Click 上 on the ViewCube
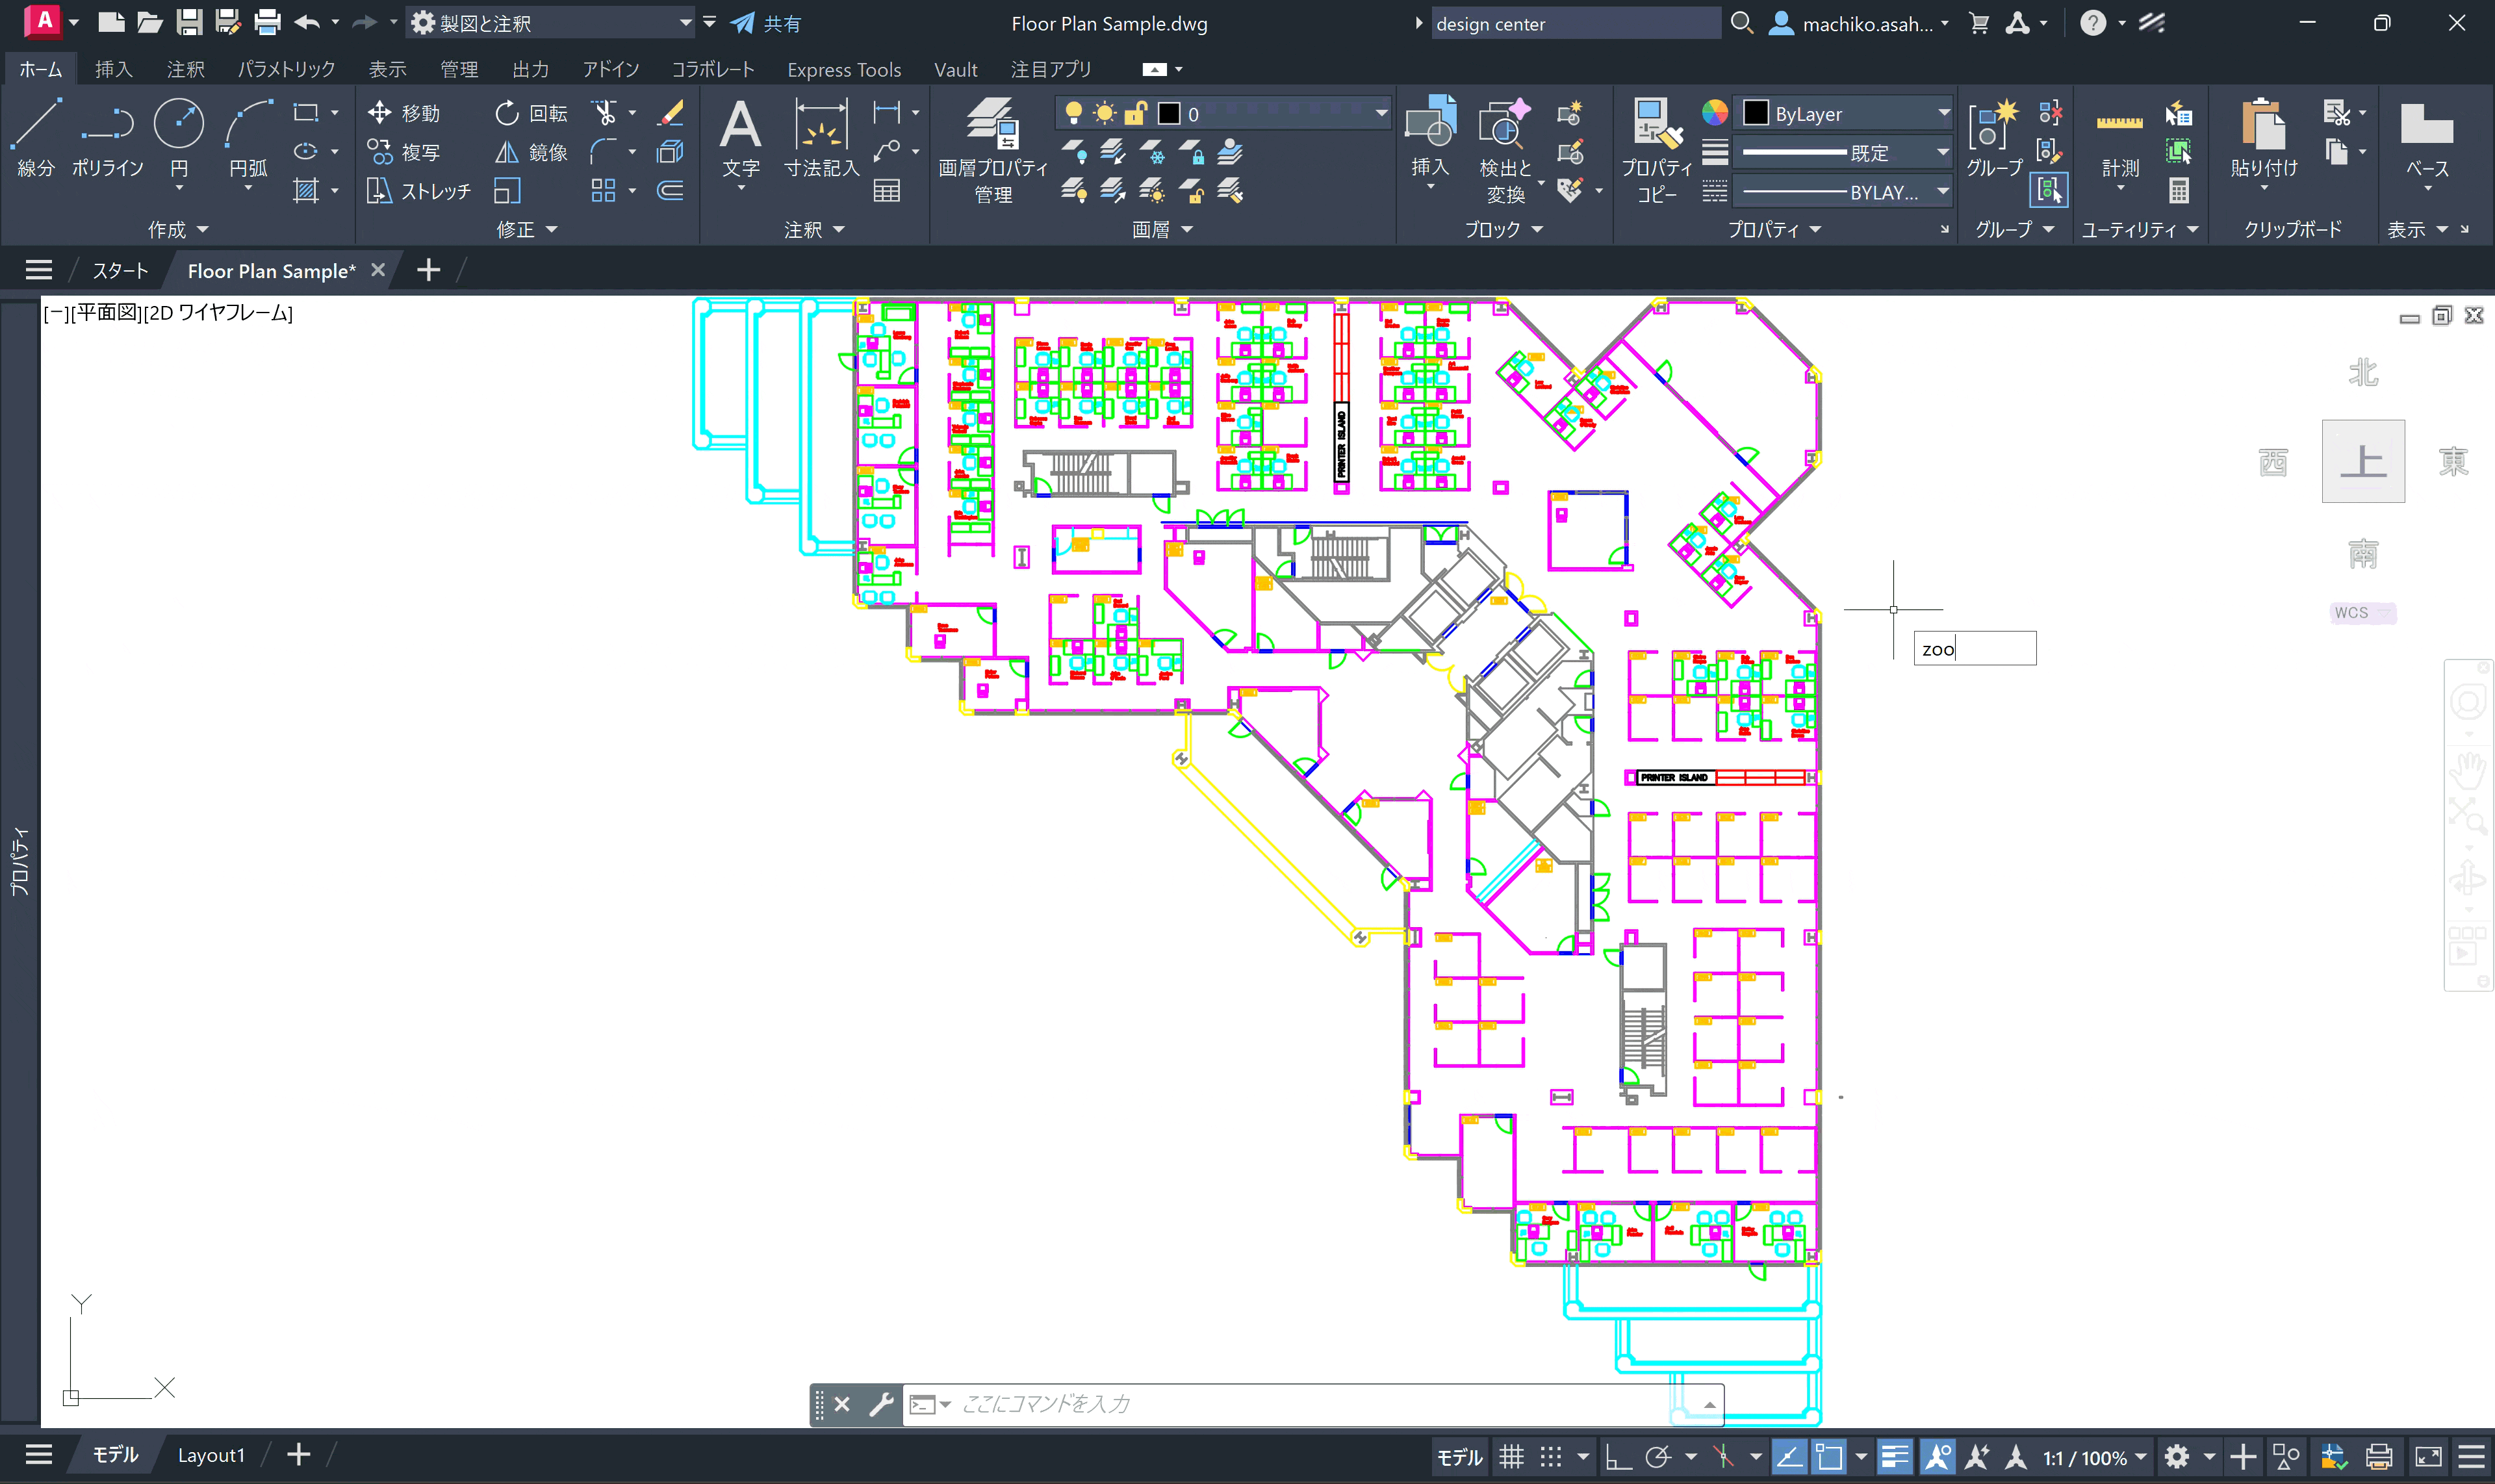Viewport: 2495px width, 1484px height. (2363, 461)
